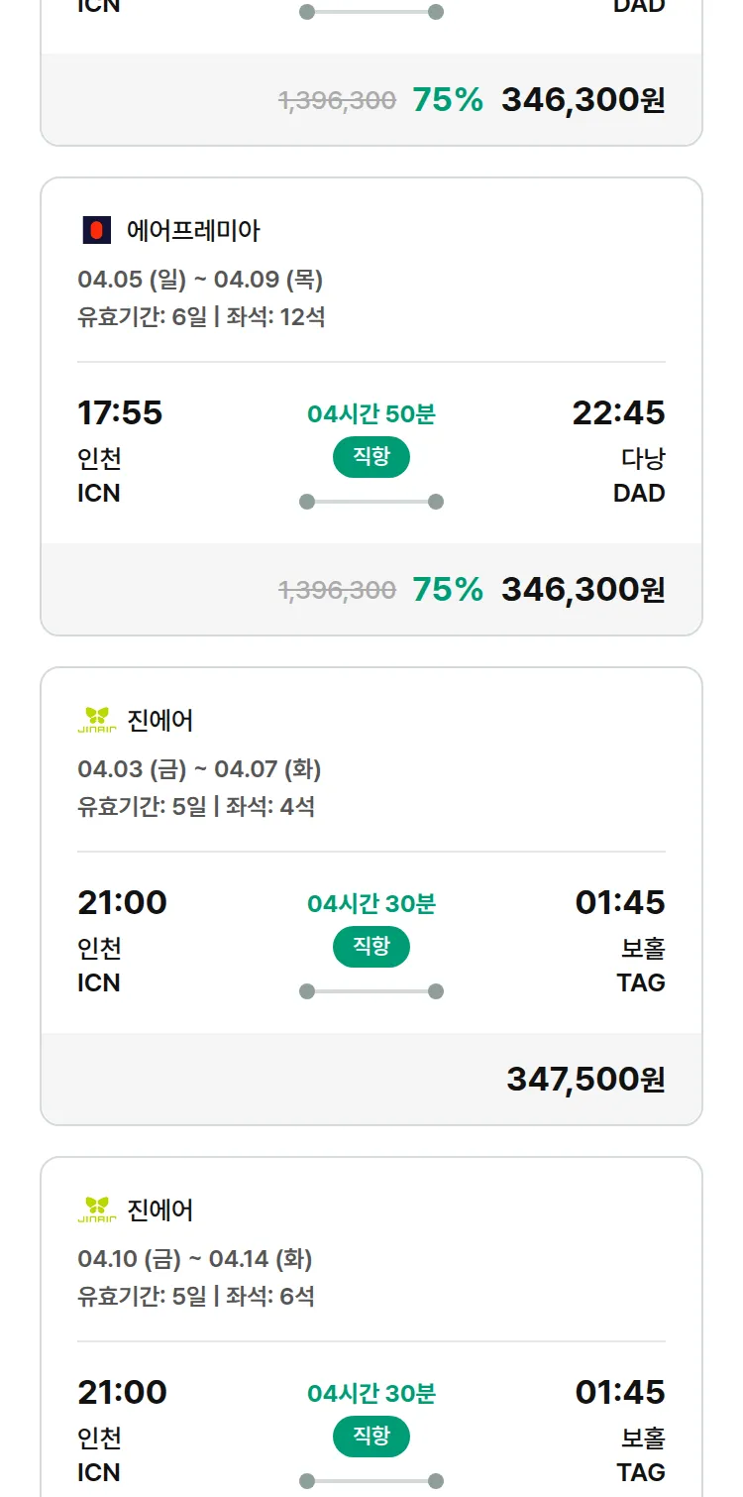Viewport: 743px width, 1497px height.
Task: Click the 04.10 (금) ~ 04.14 (화) date range
Action: [195, 1259]
